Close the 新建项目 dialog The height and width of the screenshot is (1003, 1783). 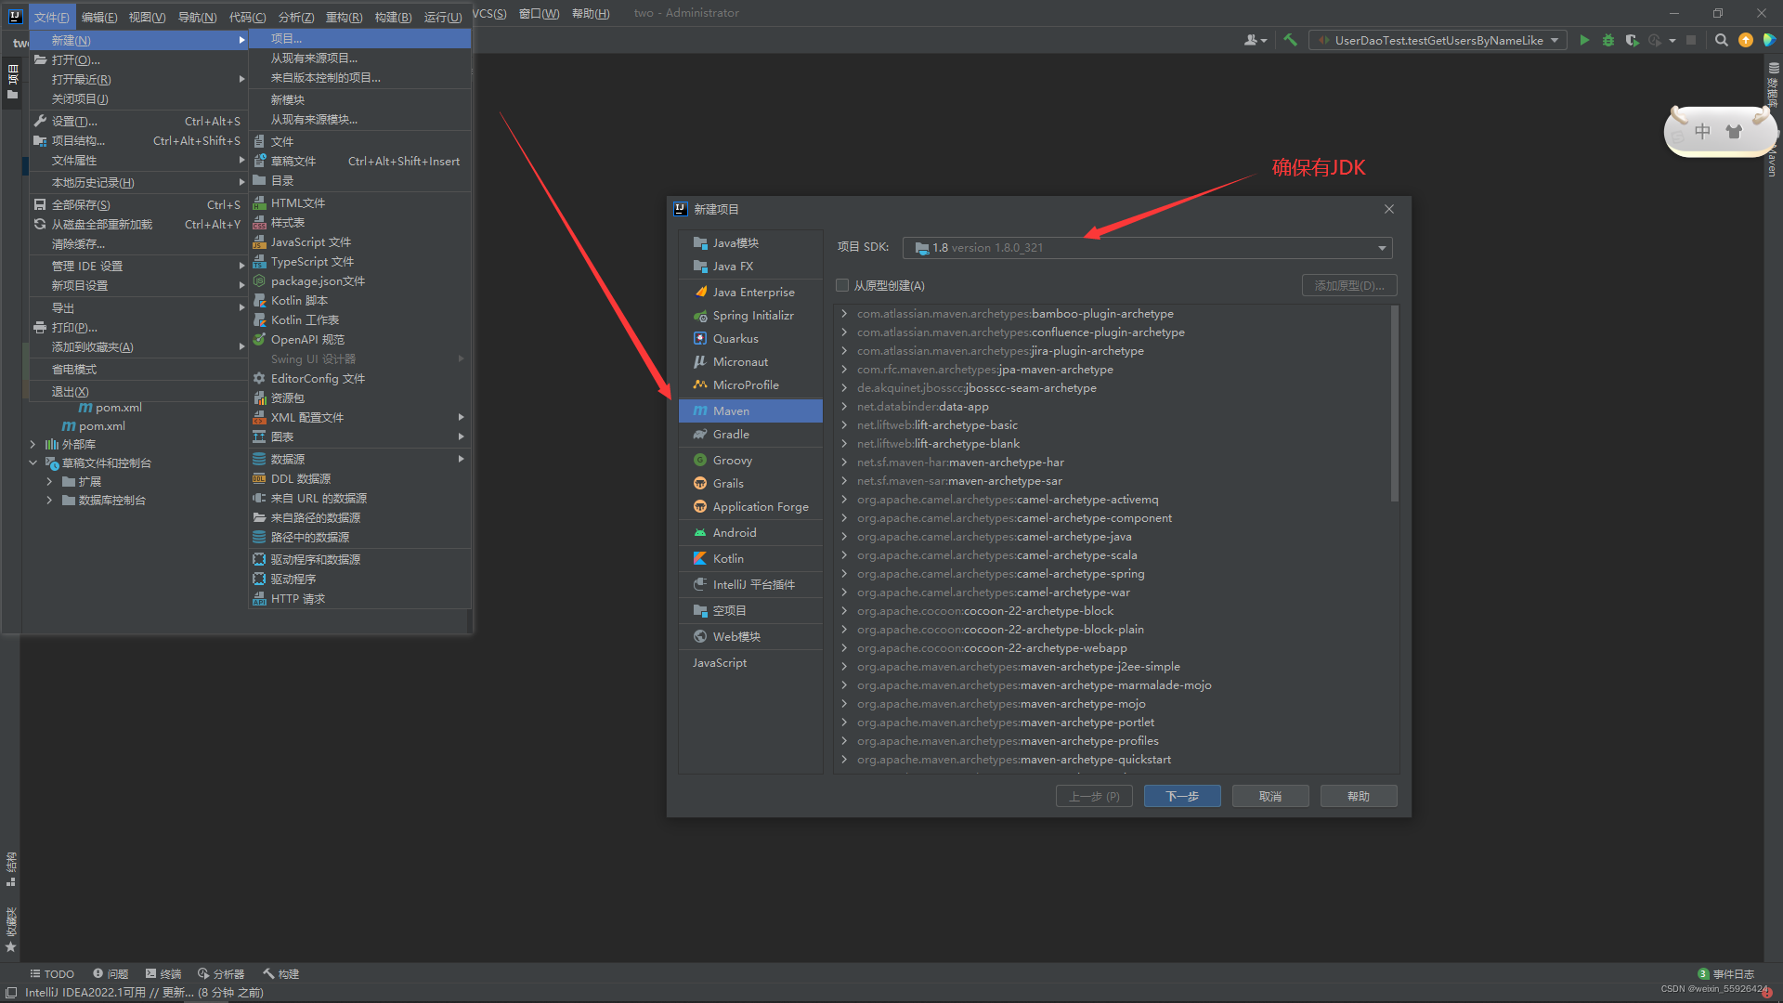(1389, 209)
